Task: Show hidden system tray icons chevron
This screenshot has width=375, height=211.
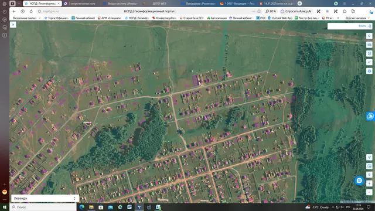Action: click(x=333, y=207)
